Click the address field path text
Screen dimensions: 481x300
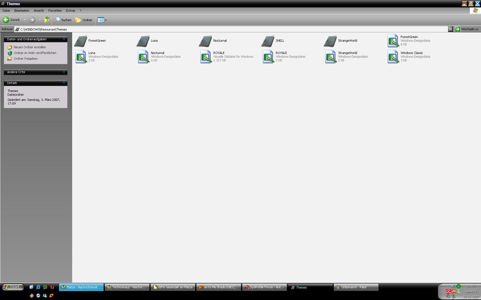pyautogui.click(x=44, y=29)
